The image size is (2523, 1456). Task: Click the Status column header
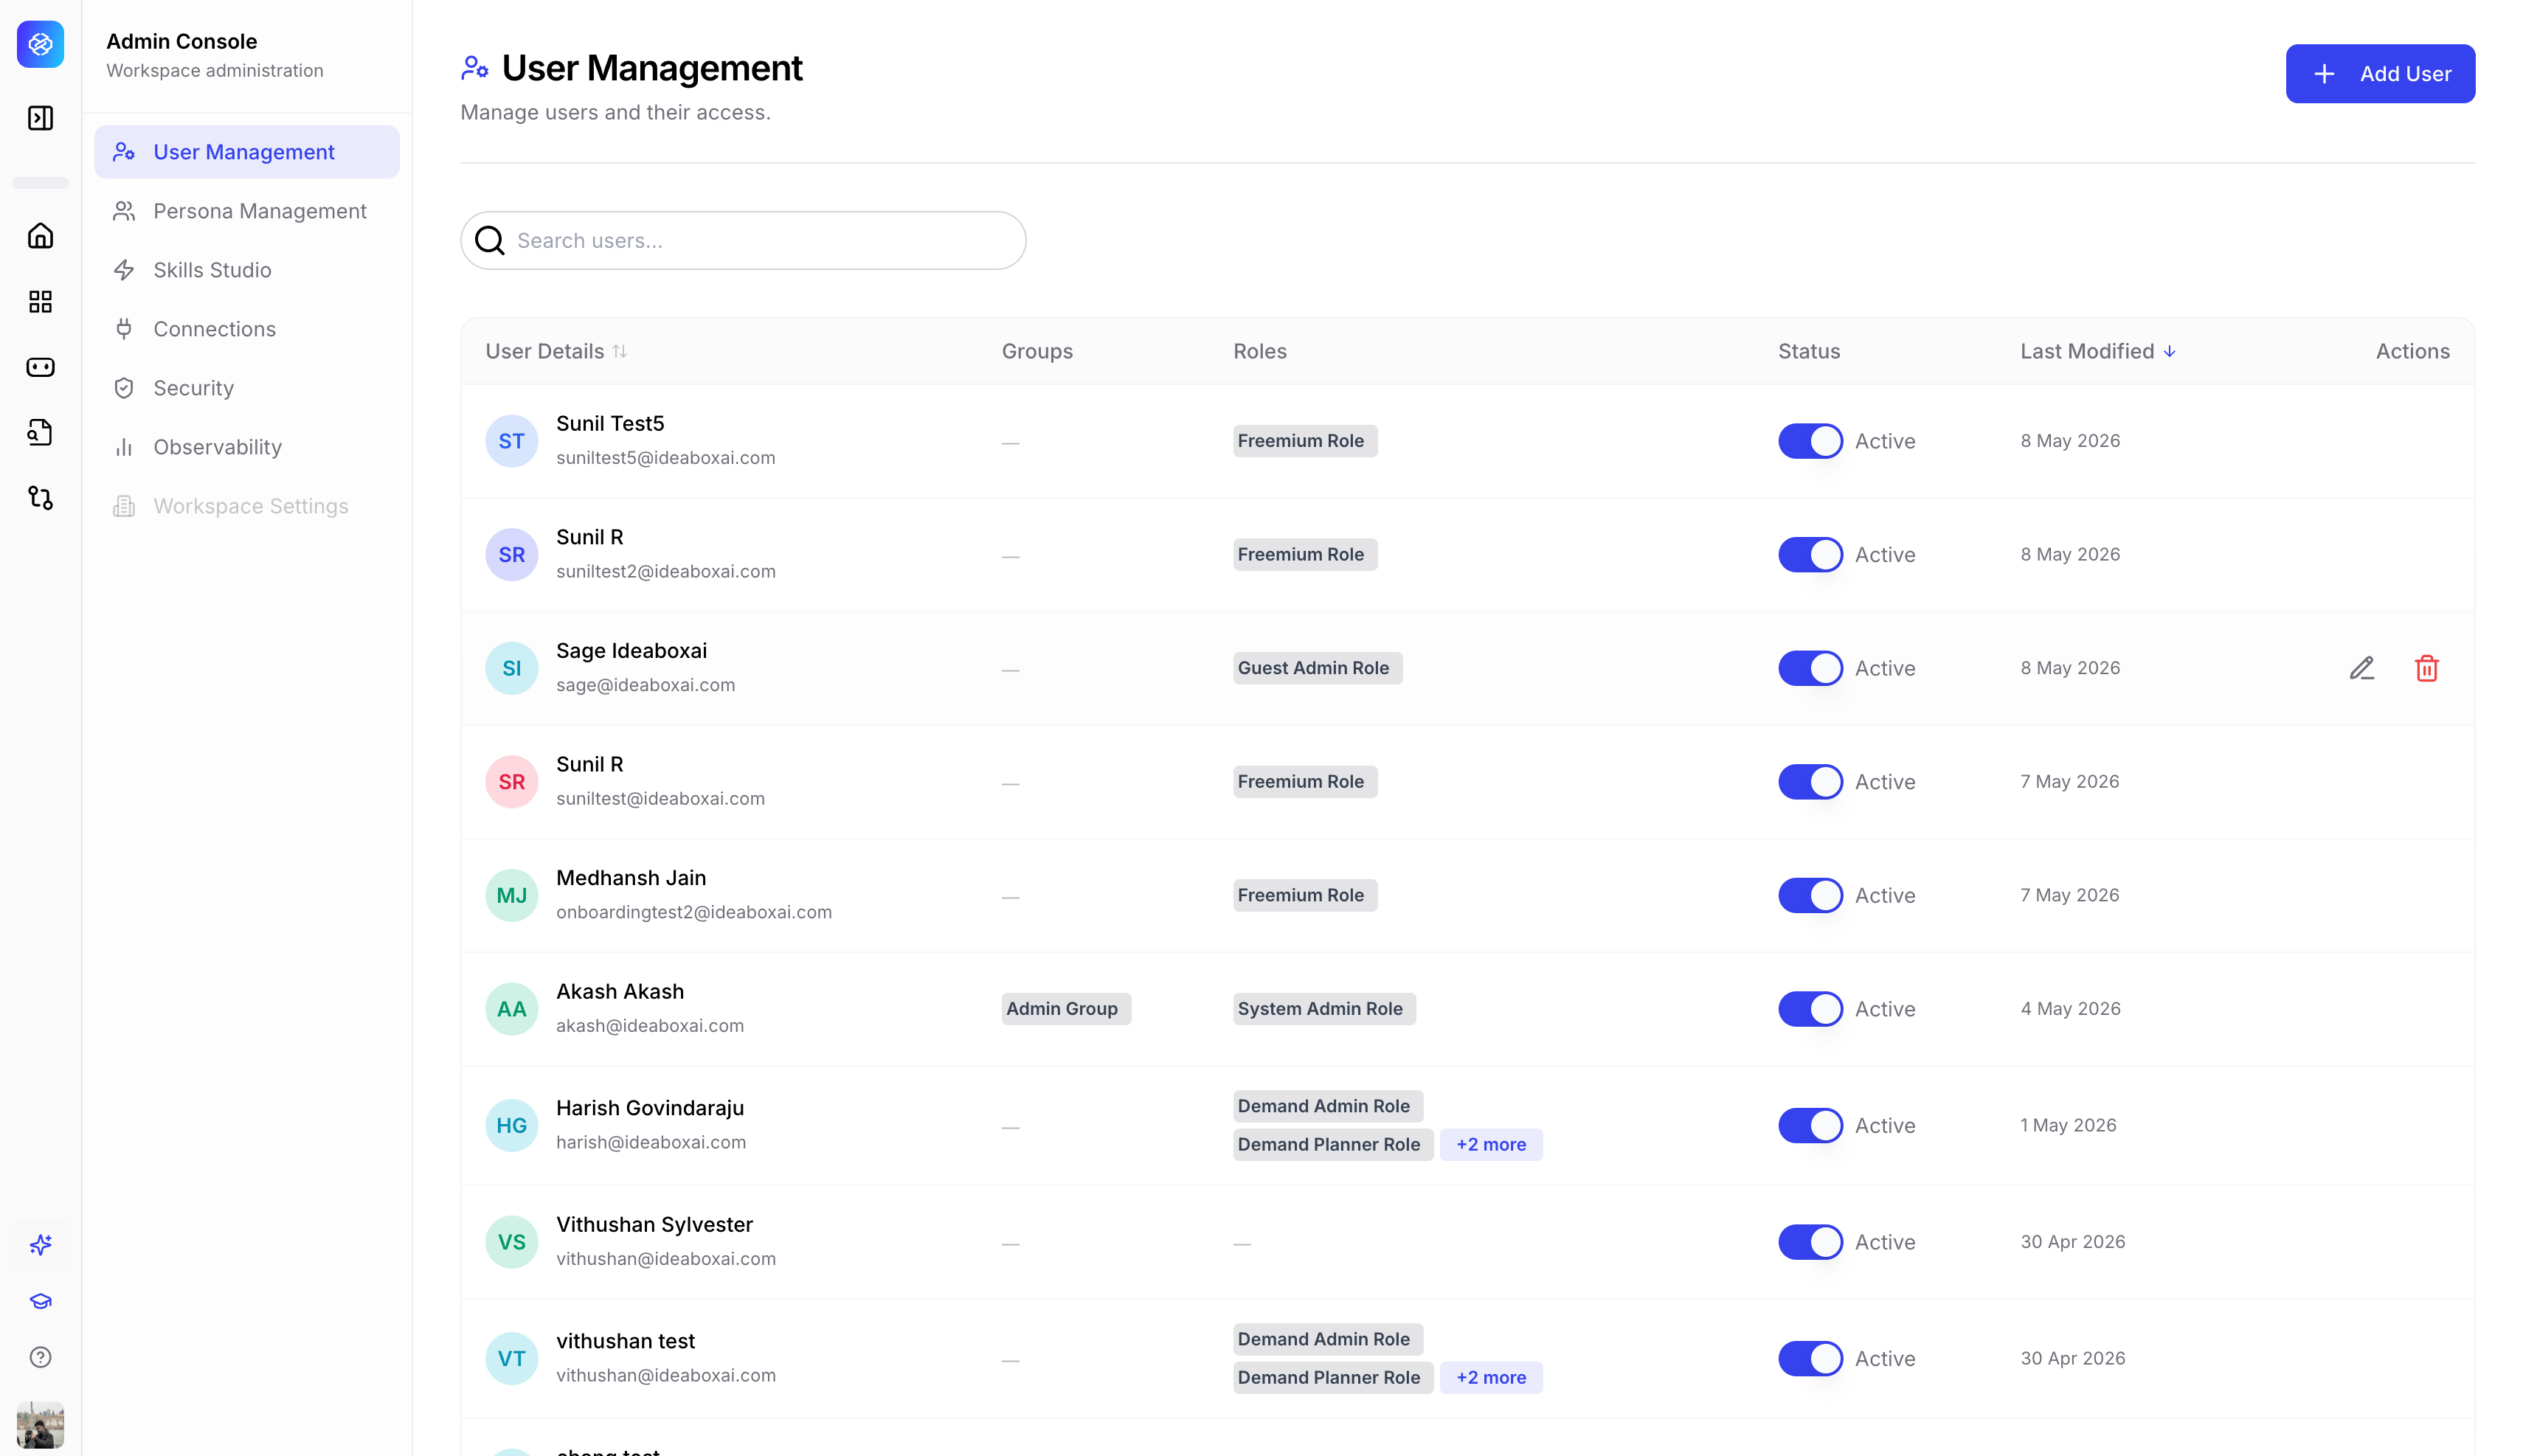[x=1808, y=351]
